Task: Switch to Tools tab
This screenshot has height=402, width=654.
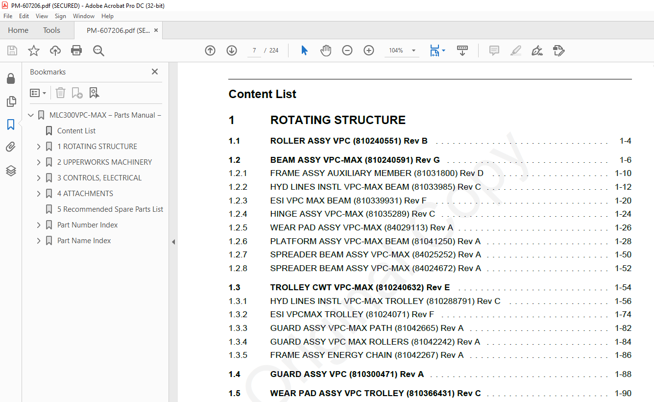Action: tap(51, 30)
